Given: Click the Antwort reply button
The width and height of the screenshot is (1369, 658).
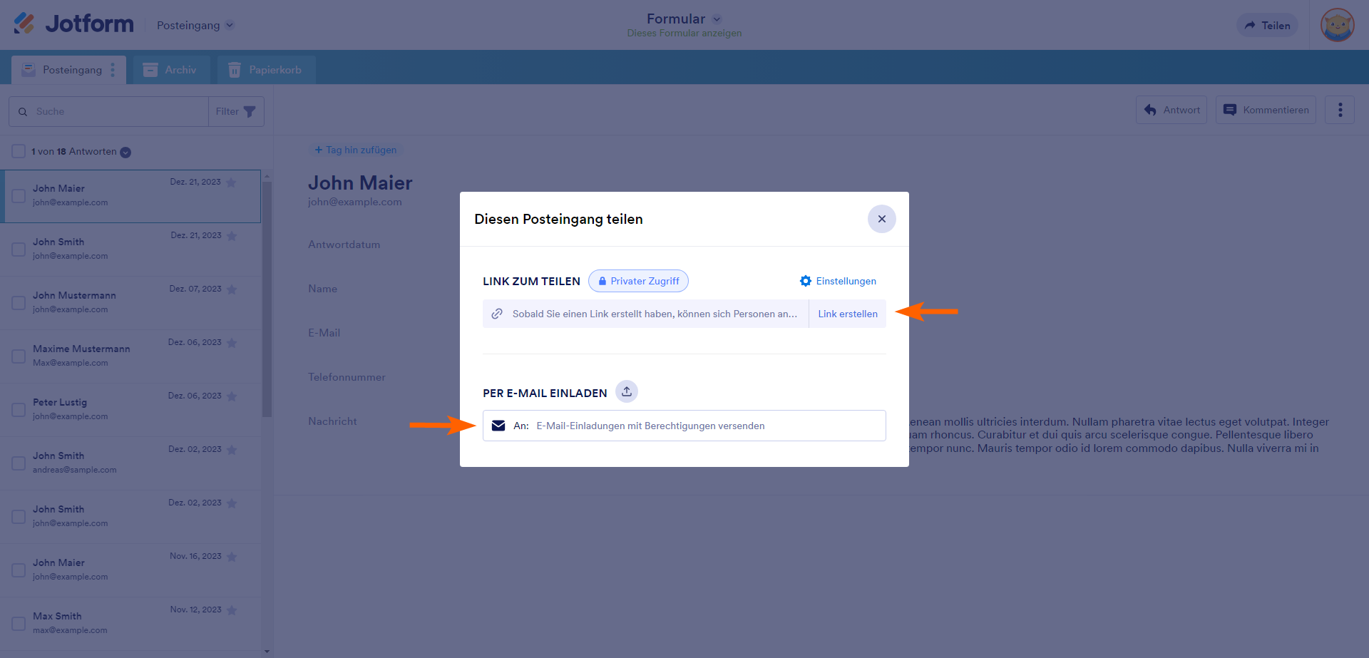Looking at the screenshot, I should pyautogui.click(x=1171, y=110).
